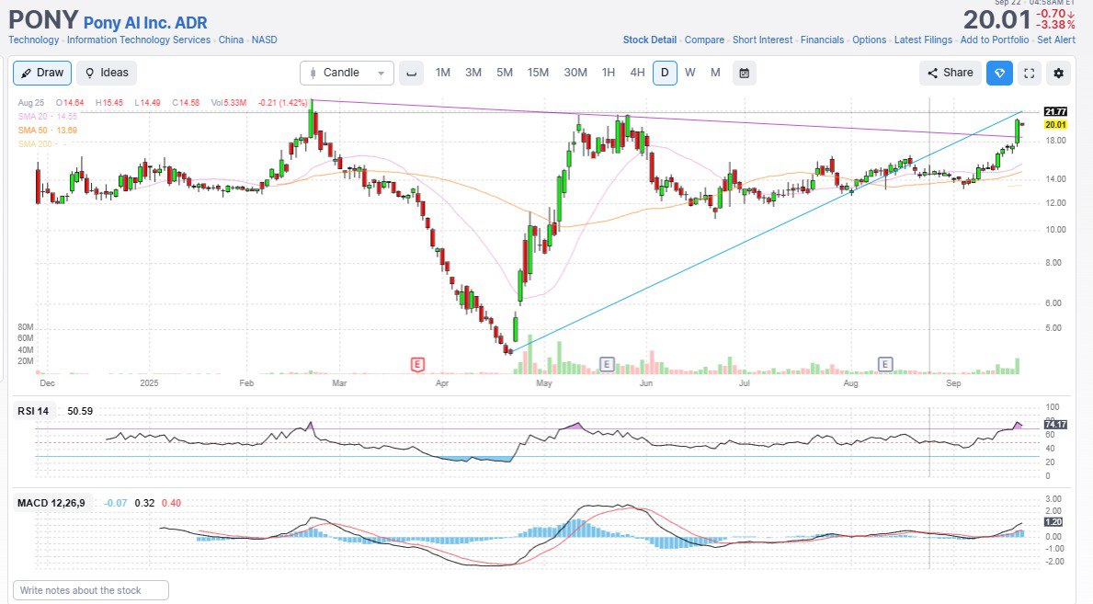Screen dimensions: 1093x604
Task: Click the Set Alert link
Action: (x=1056, y=40)
